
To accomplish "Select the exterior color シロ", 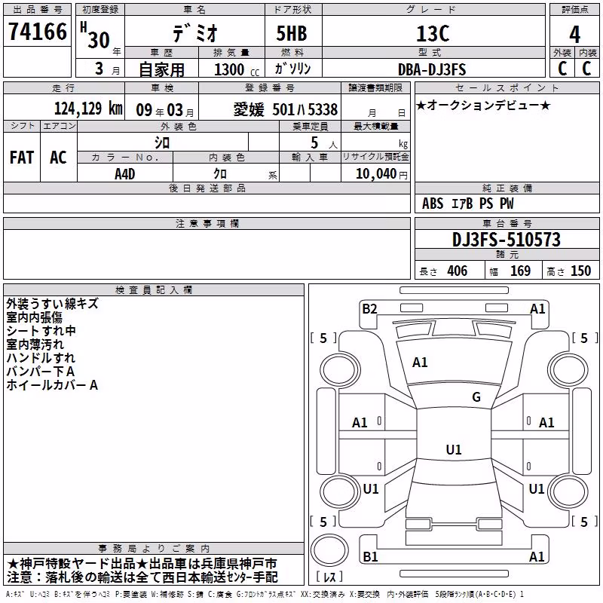I will [162, 142].
